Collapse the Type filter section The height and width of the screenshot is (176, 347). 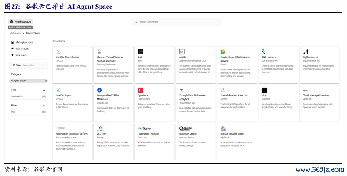44,90
